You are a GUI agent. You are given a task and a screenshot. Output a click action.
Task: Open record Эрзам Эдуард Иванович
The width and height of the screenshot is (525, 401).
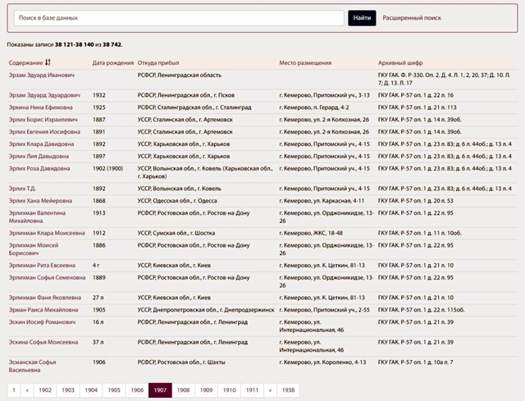(x=42, y=75)
